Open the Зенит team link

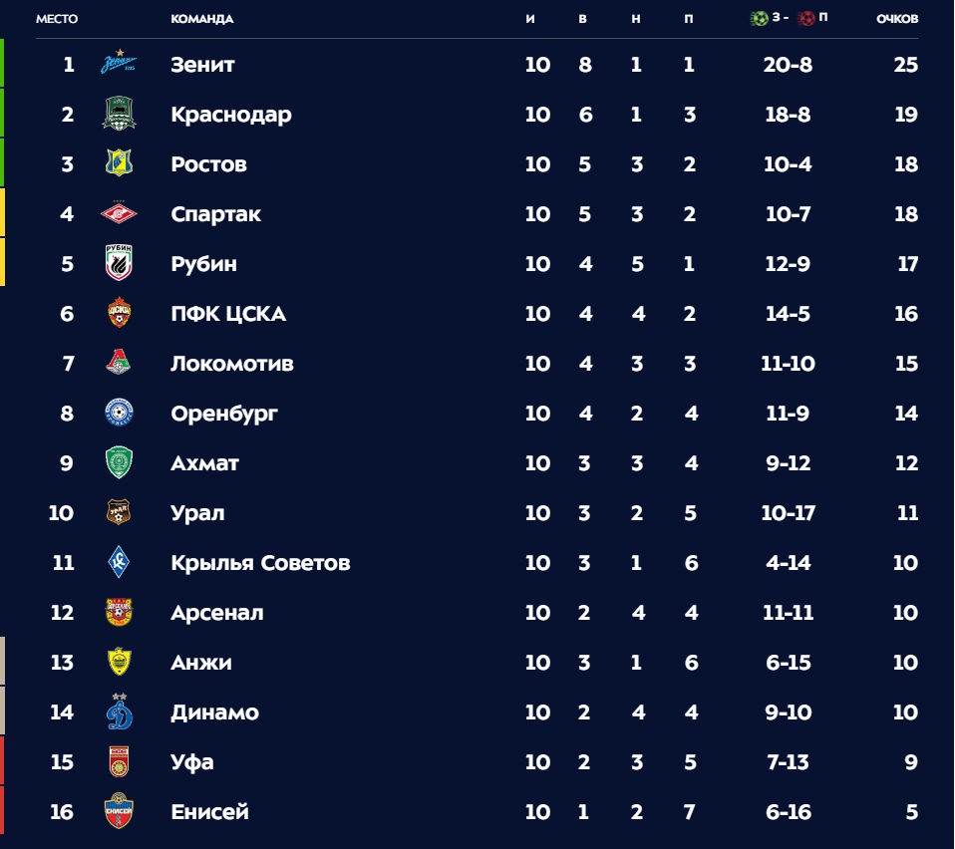202,65
